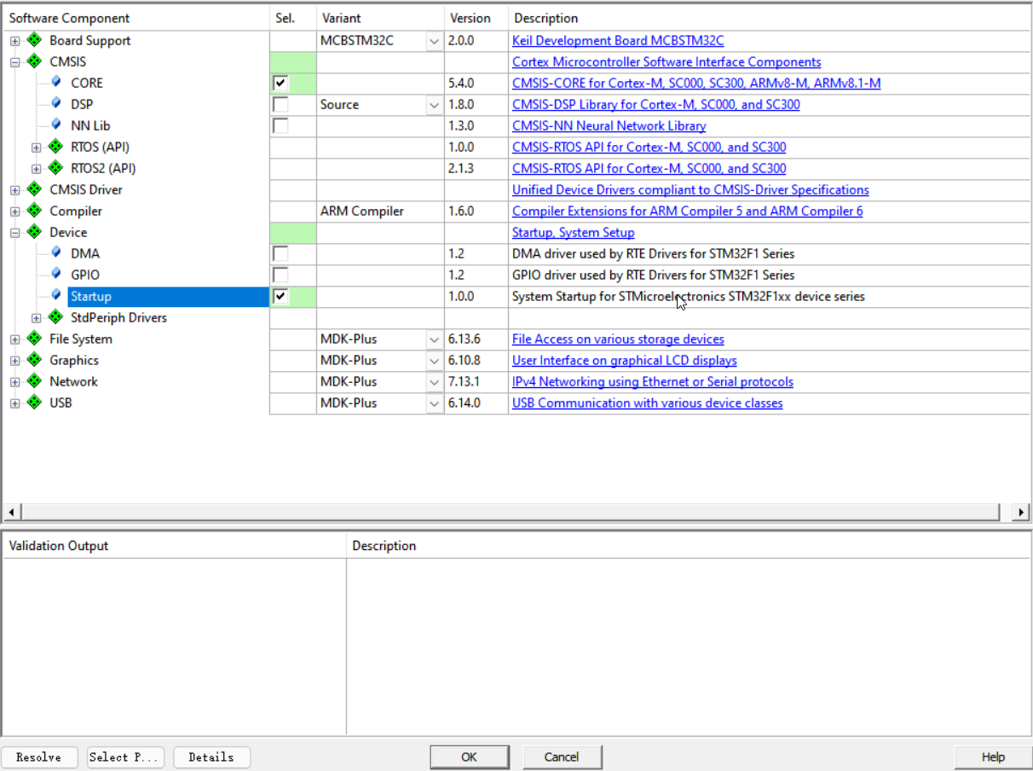Collapse the CMSIS tree node
This screenshot has height=771, width=1033.
[14, 62]
